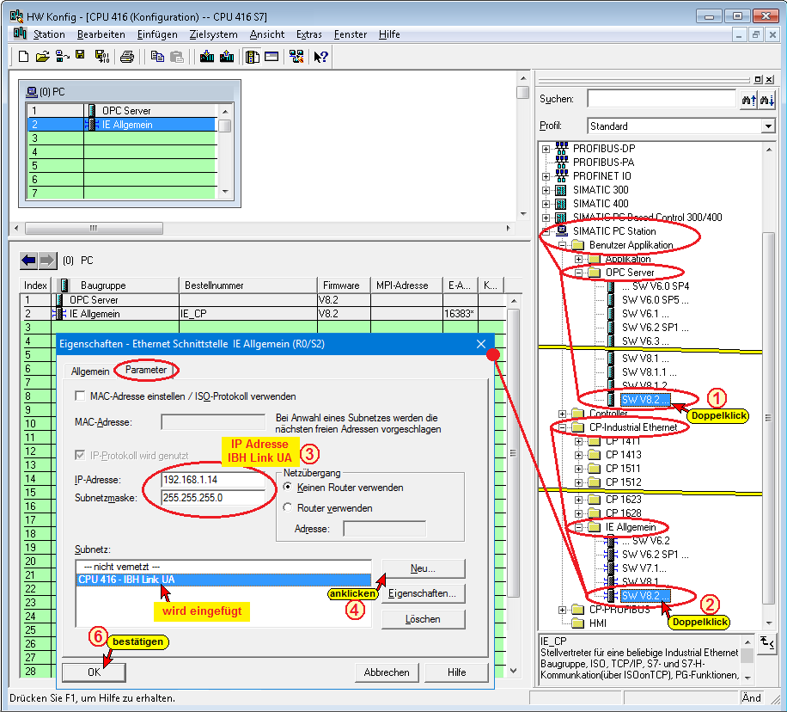The height and width of the screenshot is (712, 787).
Task: Click the Copy toolbar icon
Action: pyautogui.click(x=157, y=57)
